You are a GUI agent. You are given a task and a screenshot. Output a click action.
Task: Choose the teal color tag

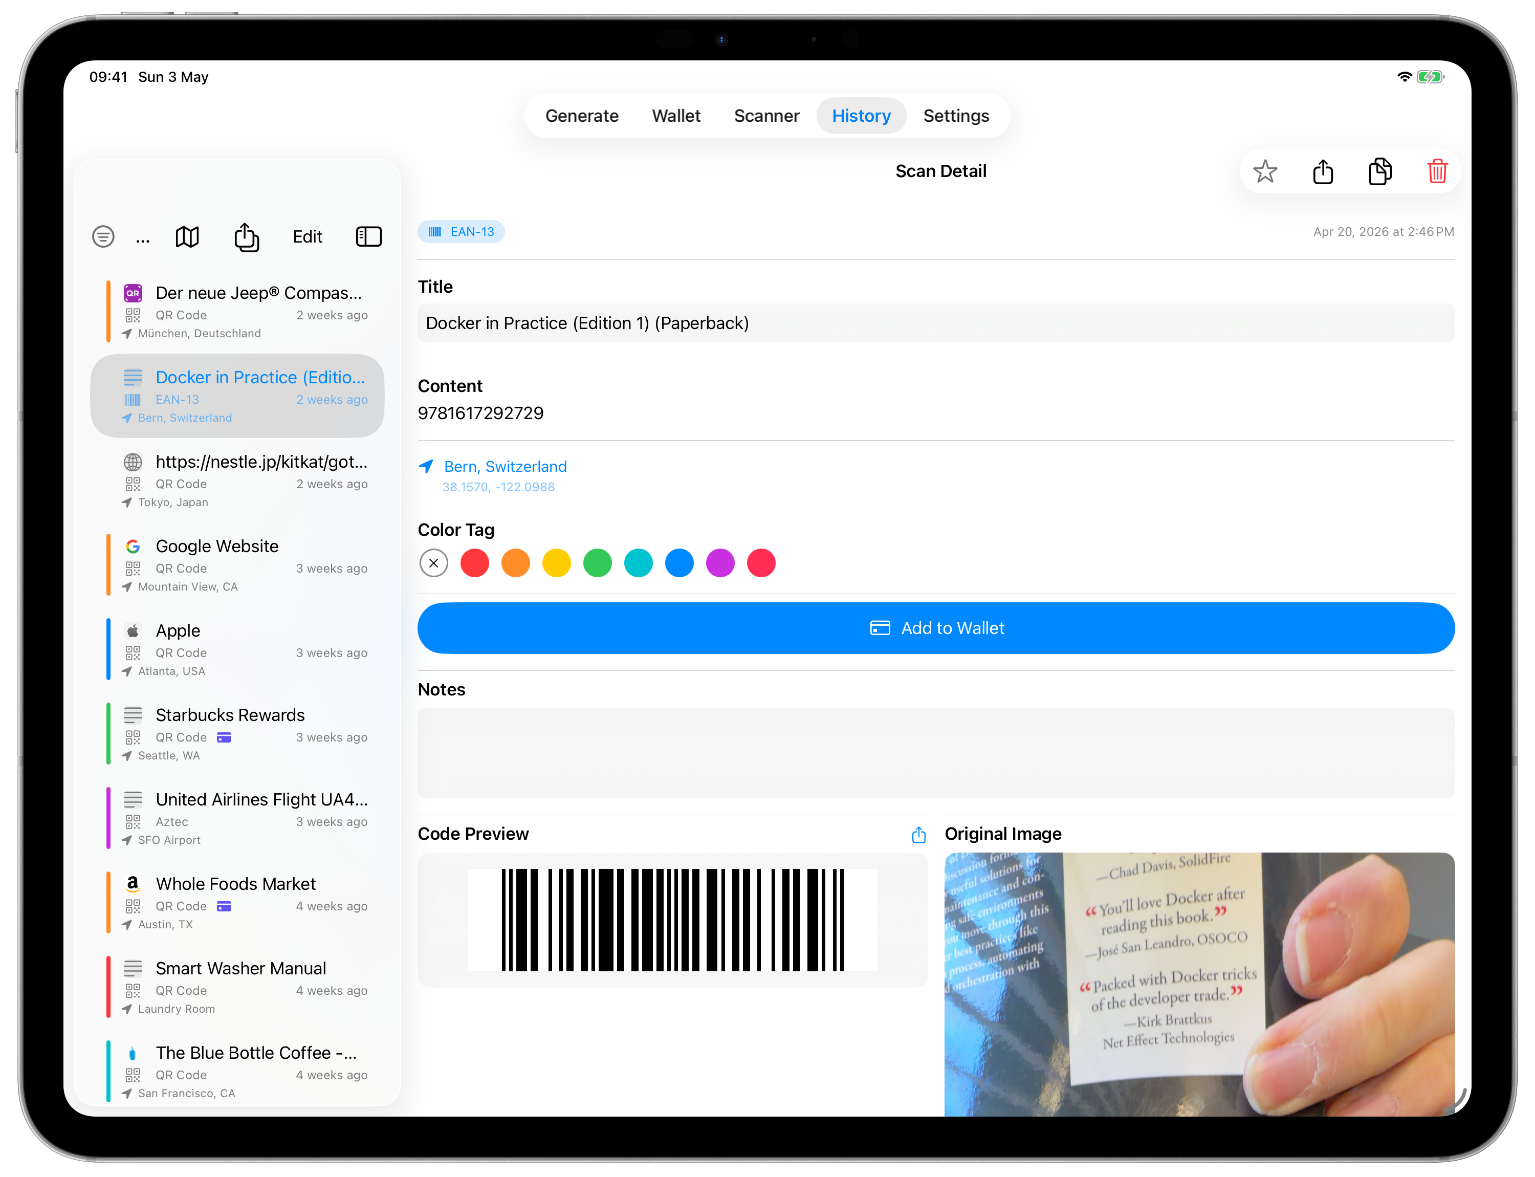(x=638, y=563)
